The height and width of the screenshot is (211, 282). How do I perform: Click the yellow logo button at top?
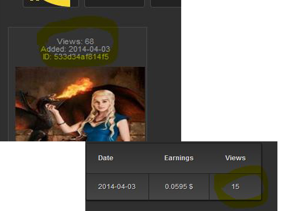(x=51, y=3)
